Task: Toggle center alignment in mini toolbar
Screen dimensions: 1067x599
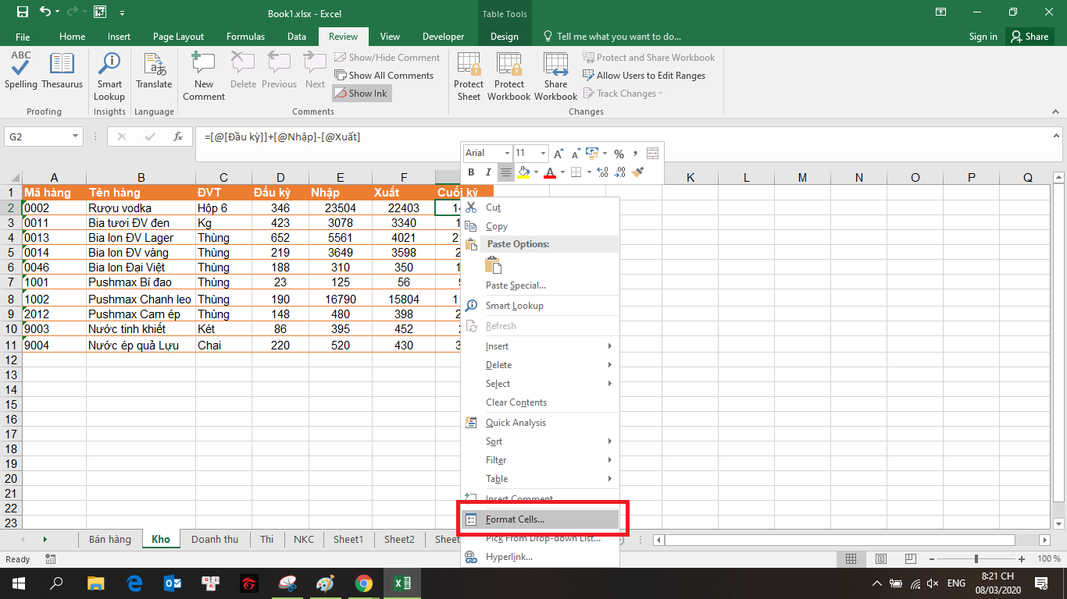Action: tap(505, 172)
